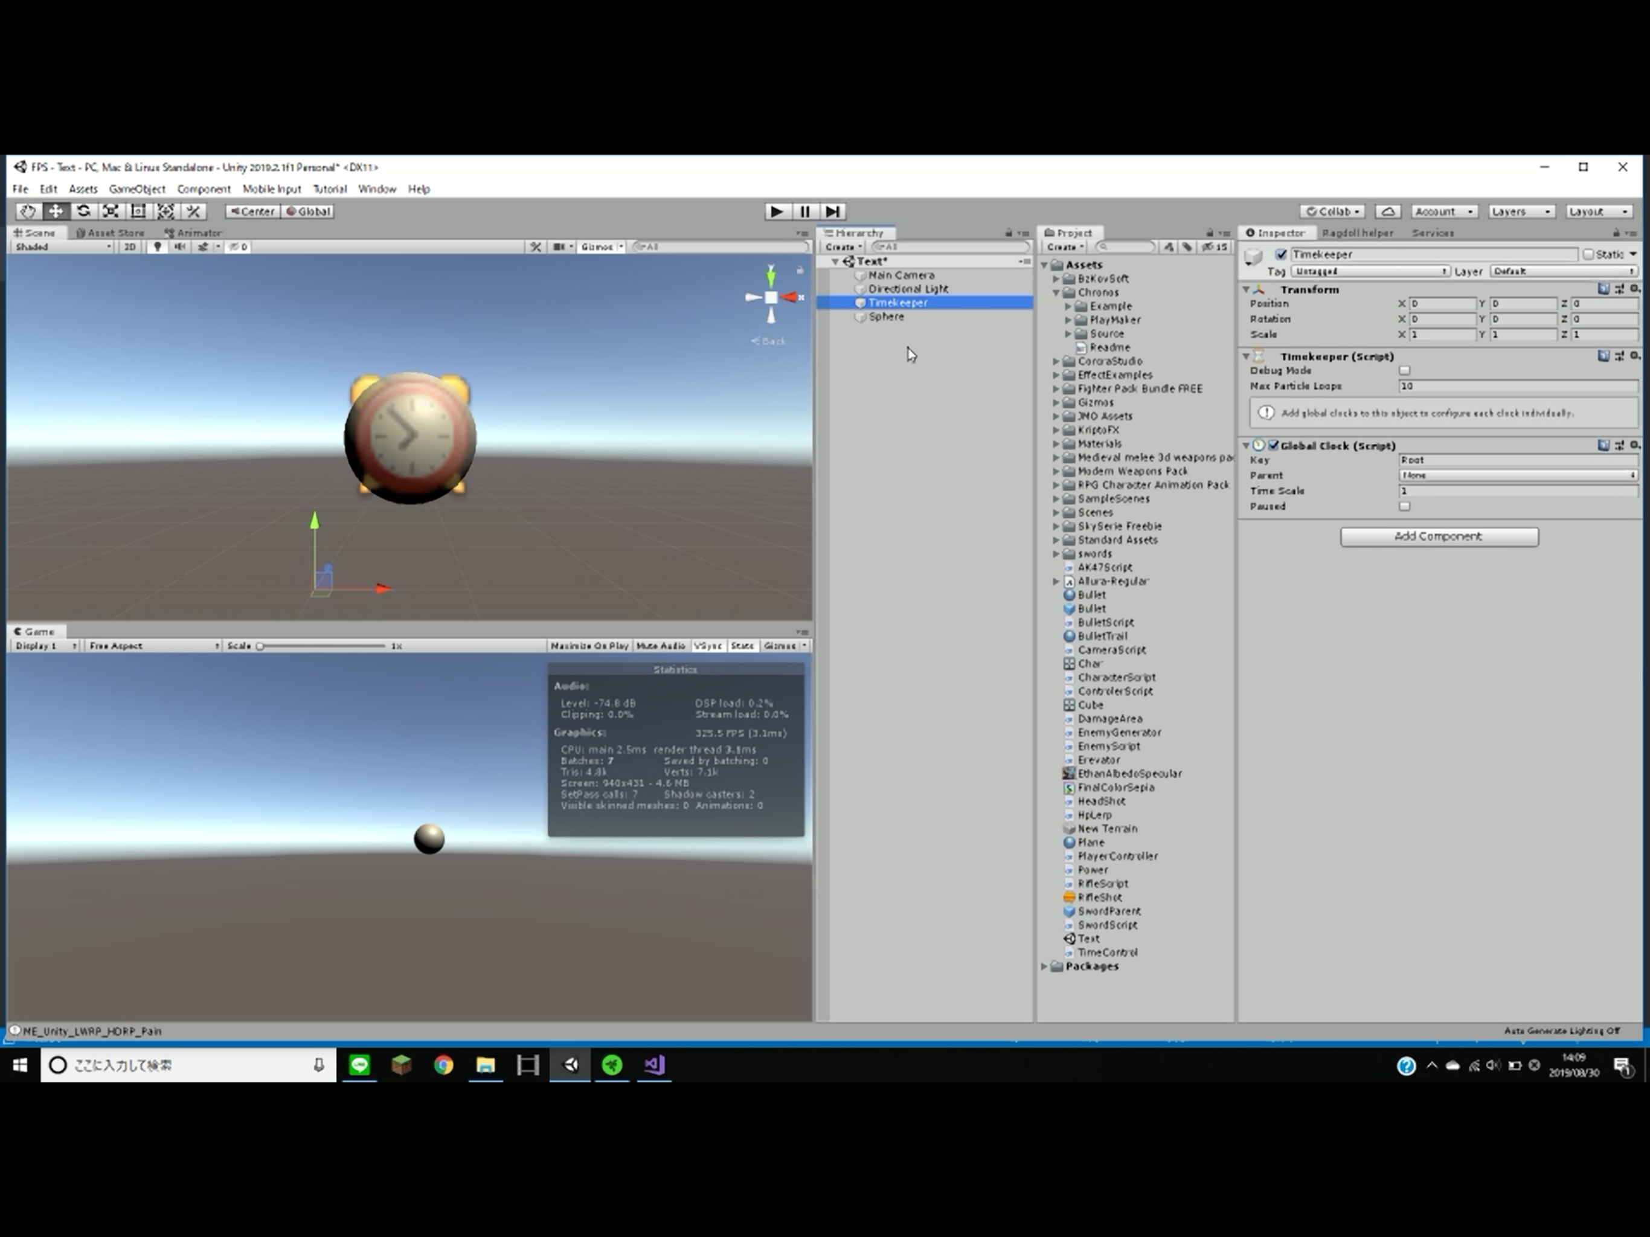Click the Step frame button

tap(832, 211)
